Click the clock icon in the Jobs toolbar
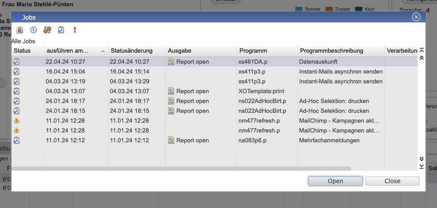 [34, 30]
